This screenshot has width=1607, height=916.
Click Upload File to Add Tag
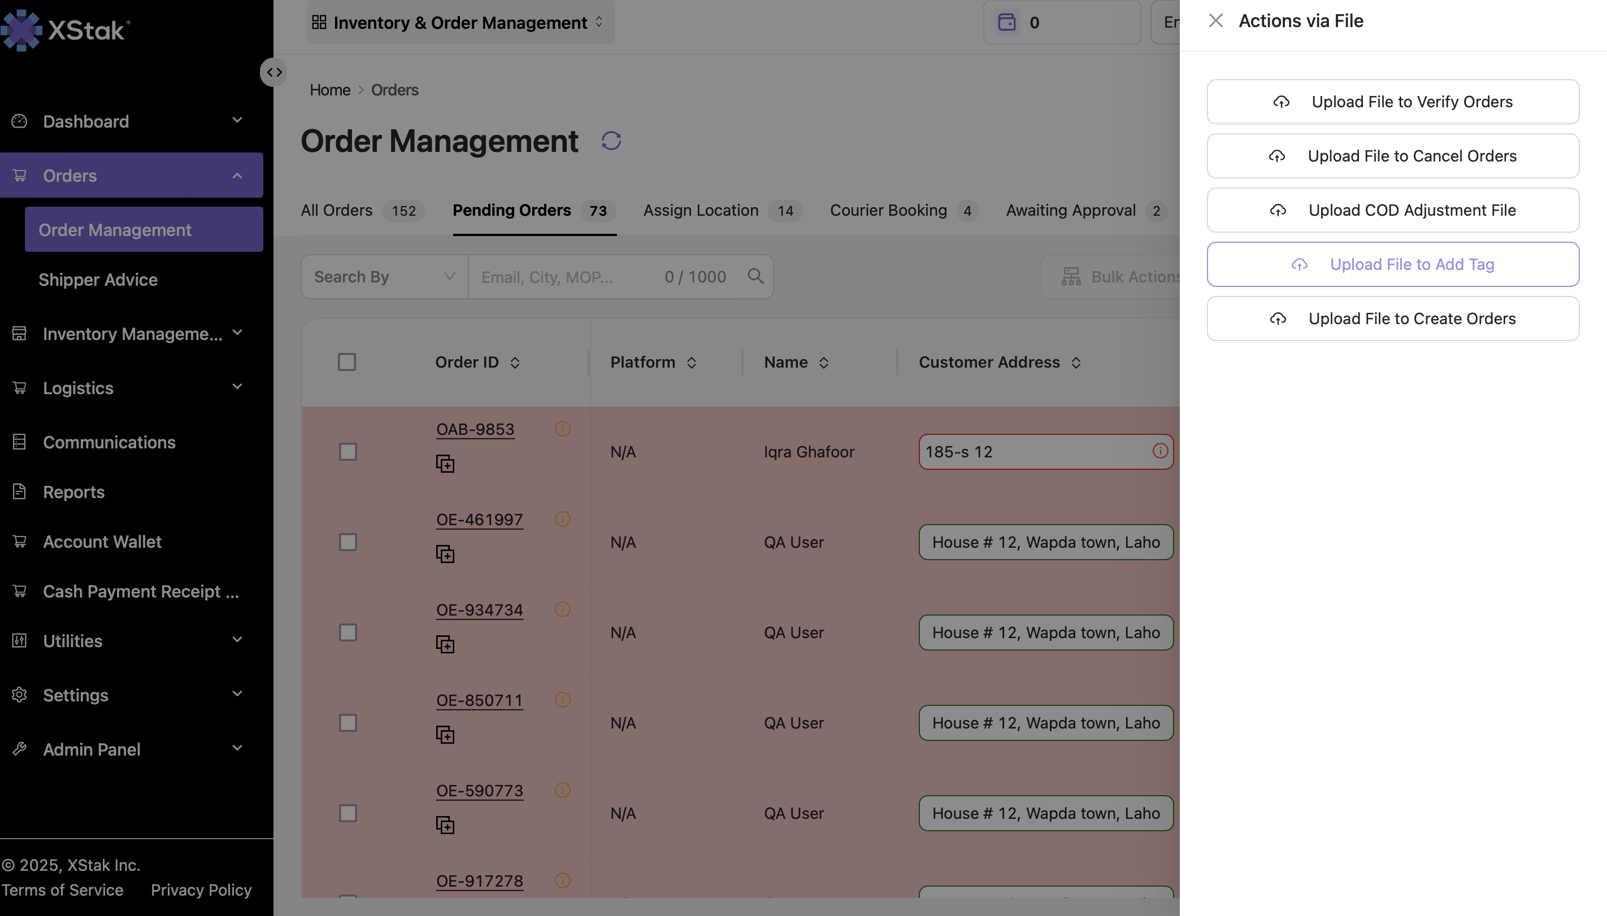tap(1392, 264)
